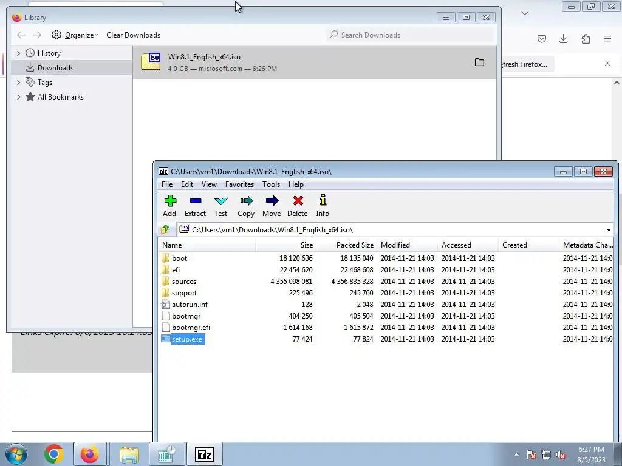Click the Extract toolbar icon
Viewport: 622px width, 466px height.
click(x=195, y=206)
